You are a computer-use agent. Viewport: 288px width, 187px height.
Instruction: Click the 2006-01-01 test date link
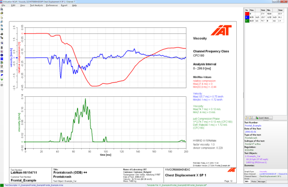250,132
